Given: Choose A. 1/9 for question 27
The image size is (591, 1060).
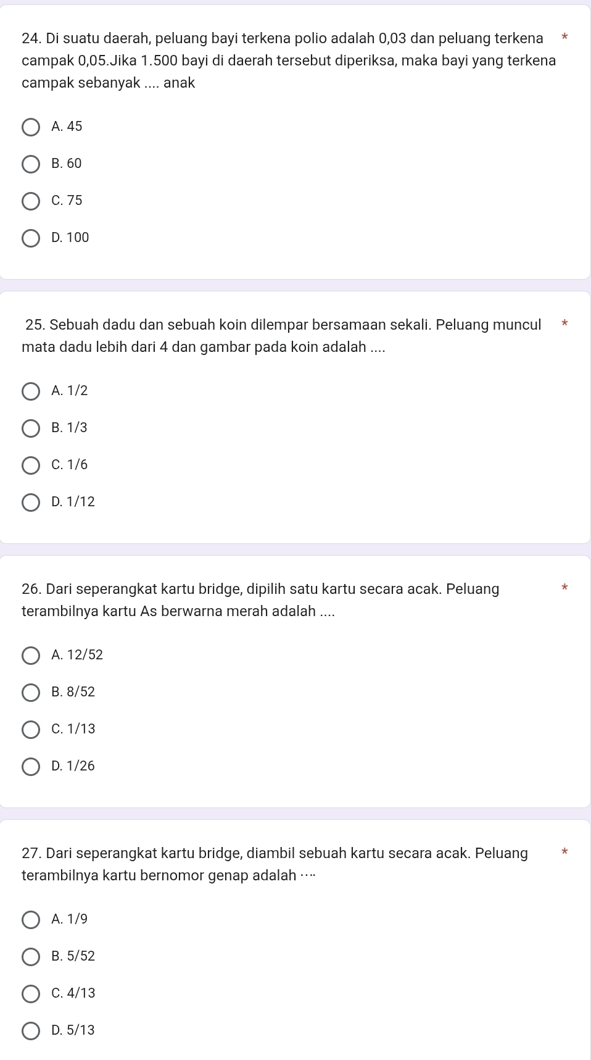Looking at the screenshot, I should [x=31, y=920].
